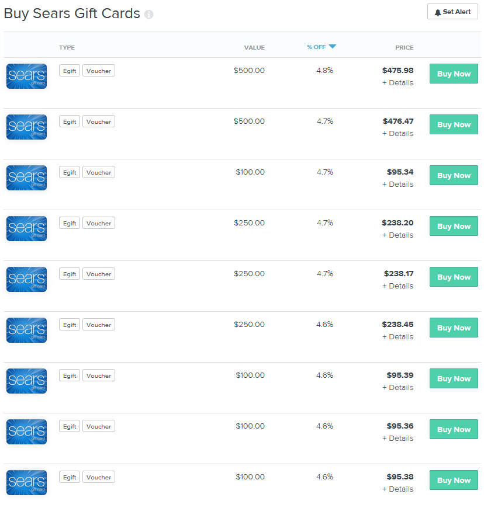Expand Details under the $476.47 price
This screenshot has width=484, height=508.
(397, 134)
